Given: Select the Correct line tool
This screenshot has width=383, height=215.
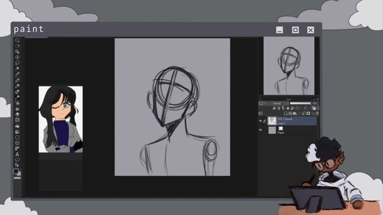Looking at the screenshot, I should [17, 165].
